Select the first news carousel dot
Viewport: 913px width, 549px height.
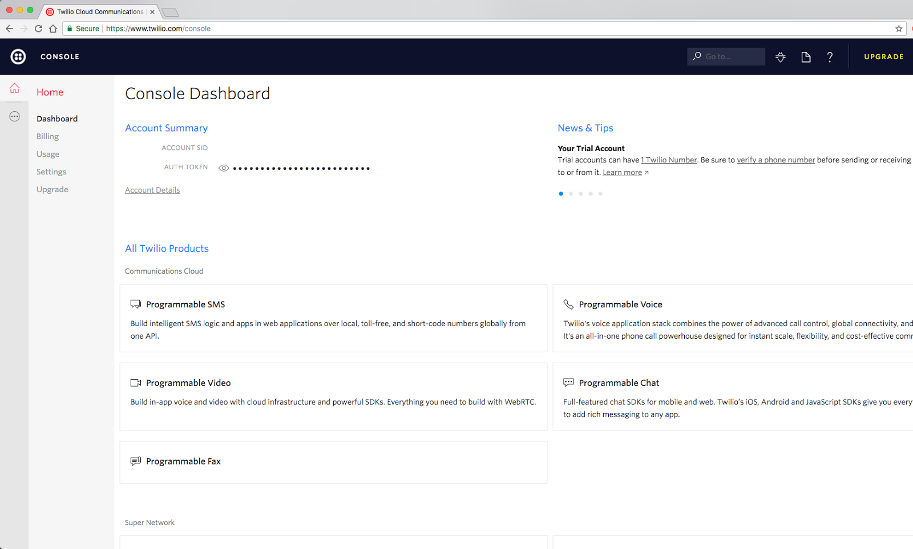point(561,194)
